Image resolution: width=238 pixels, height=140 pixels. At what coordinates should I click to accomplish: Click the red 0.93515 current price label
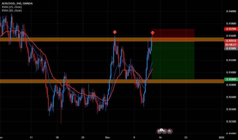(x=231, y=41)
